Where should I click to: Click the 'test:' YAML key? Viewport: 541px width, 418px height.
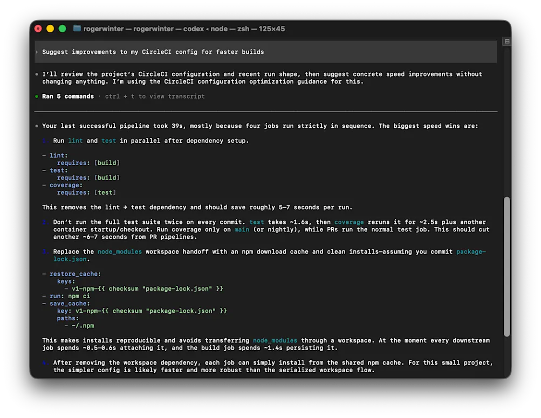tap(59, 171)
